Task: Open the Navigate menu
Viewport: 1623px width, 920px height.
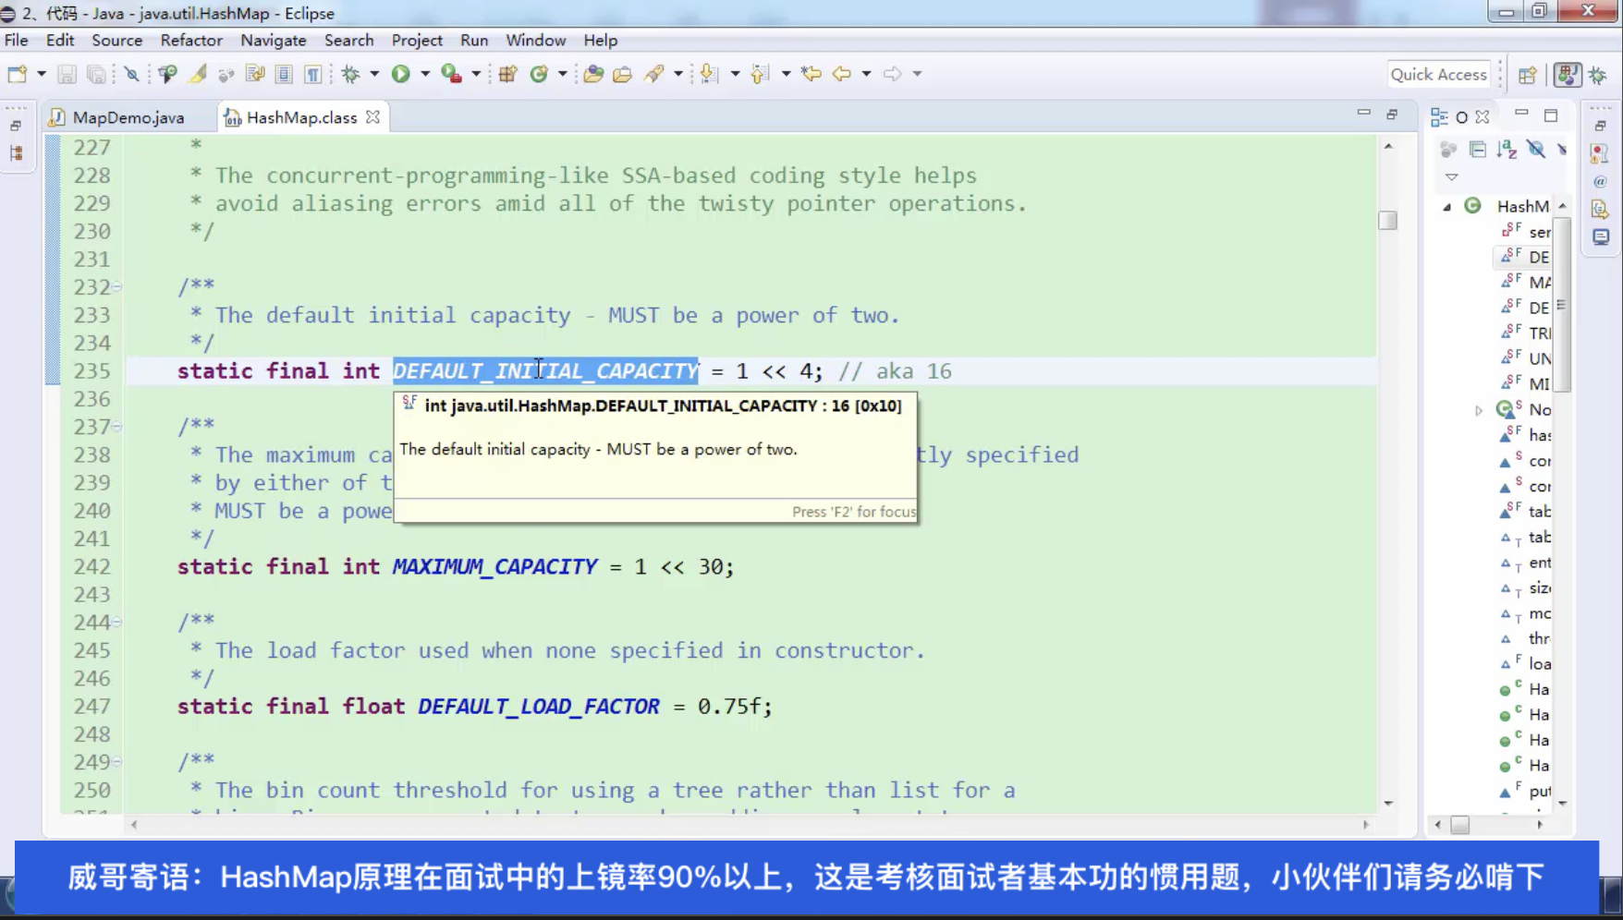Action: click(x=273, y=40)
